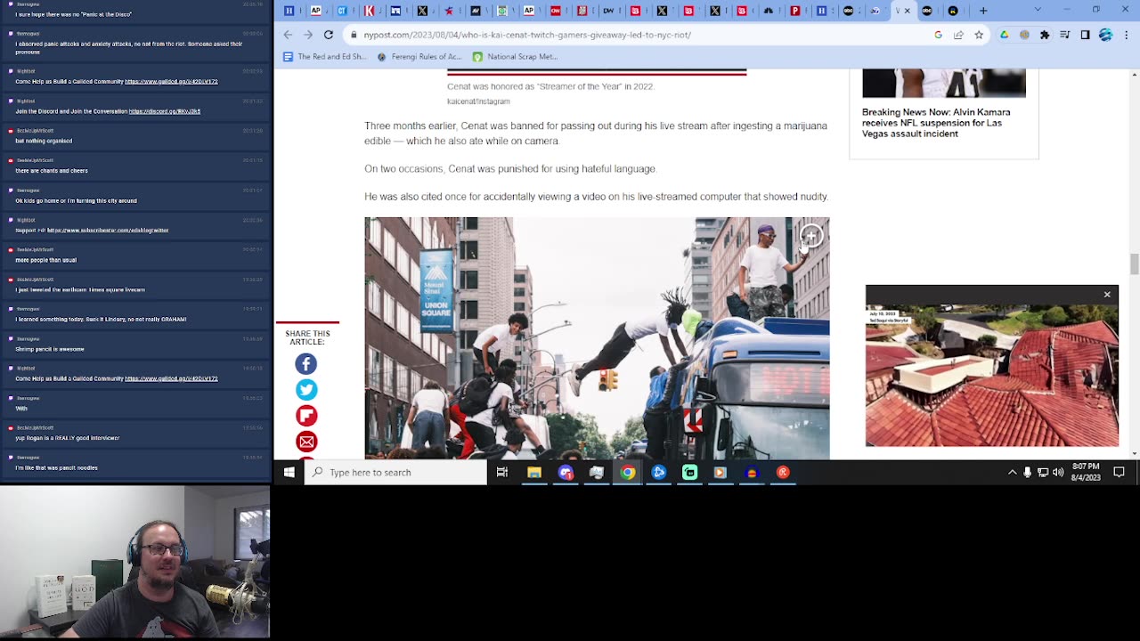This screenshot has height=641, width=1140.
Task: Open the subscribestar link in chat
Action: tap(108, 230)
